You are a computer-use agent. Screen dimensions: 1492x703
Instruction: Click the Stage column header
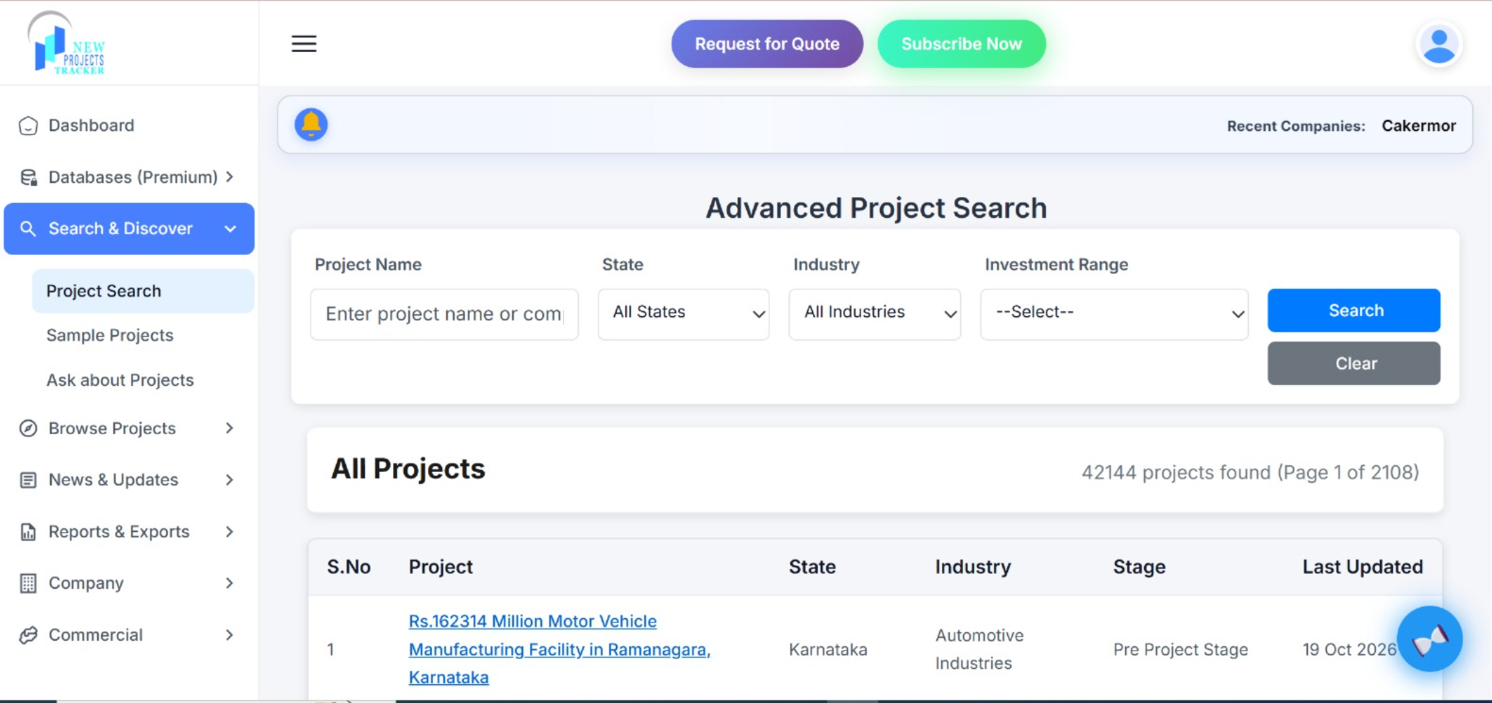coord(1139,567)
